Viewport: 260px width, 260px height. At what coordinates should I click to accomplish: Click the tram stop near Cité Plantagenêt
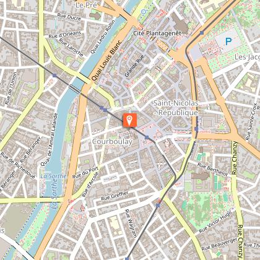pos(202,33)
